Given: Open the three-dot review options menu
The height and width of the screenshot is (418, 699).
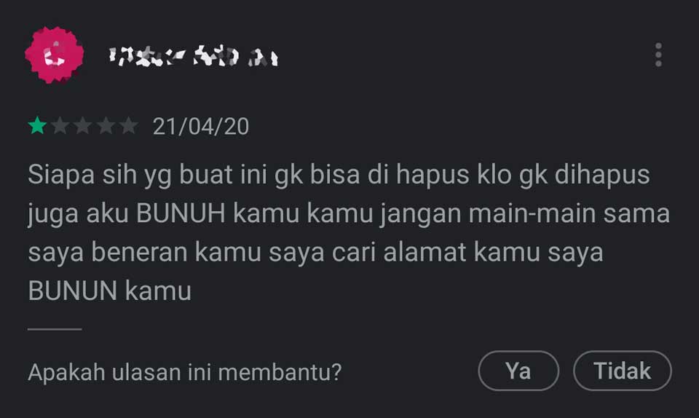Looking at the screenshot, I should point(658,55).
